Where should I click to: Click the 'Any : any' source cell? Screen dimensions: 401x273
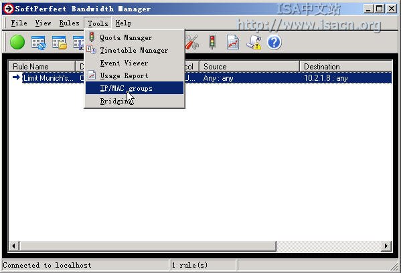(218, 78)
